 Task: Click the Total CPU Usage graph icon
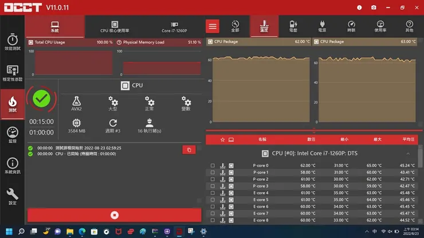tap(31, 42)
